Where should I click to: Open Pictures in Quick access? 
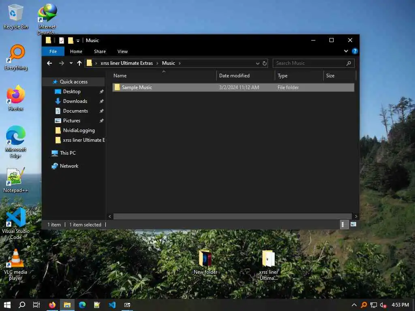pos(71,121)
